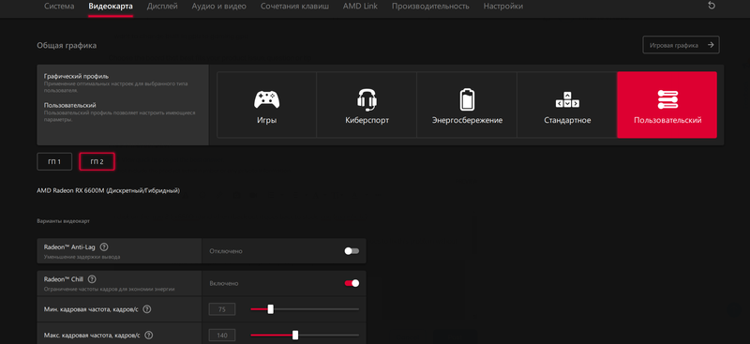This screenshot has width=750, height=344.
Task: Click the reset arrow icon at top right
Action: [712, 6]
